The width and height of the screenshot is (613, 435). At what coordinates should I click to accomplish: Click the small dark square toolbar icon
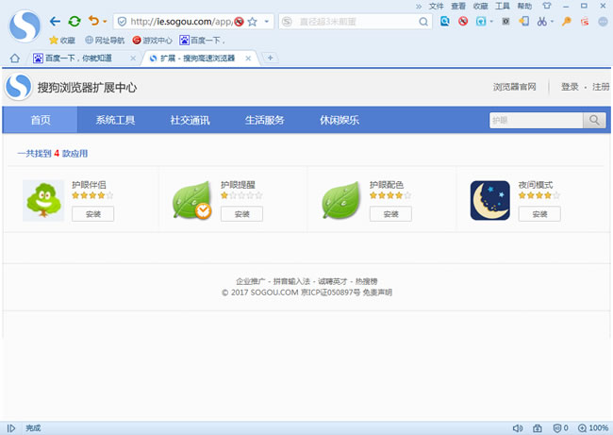point(505,21)
